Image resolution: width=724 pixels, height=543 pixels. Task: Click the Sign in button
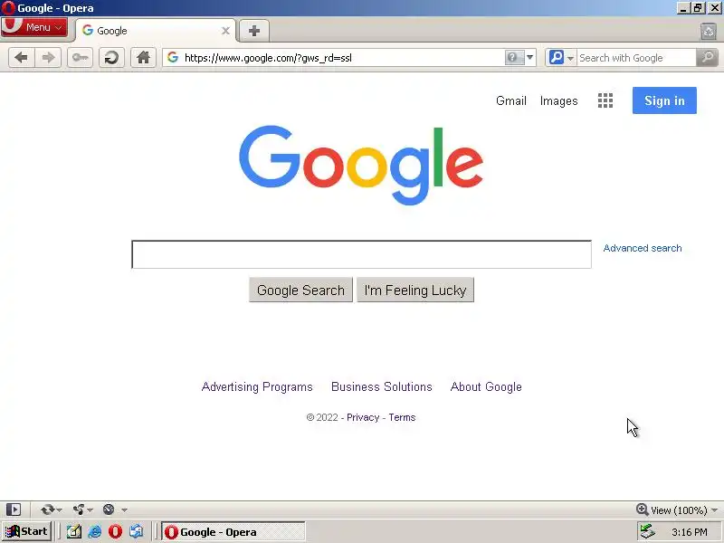[664, 100]
